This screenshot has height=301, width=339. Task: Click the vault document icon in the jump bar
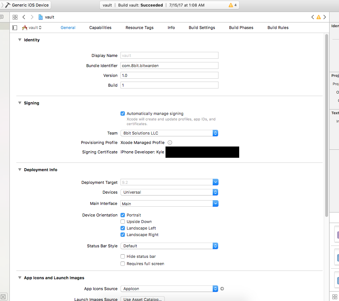click(x=41, y=17)
